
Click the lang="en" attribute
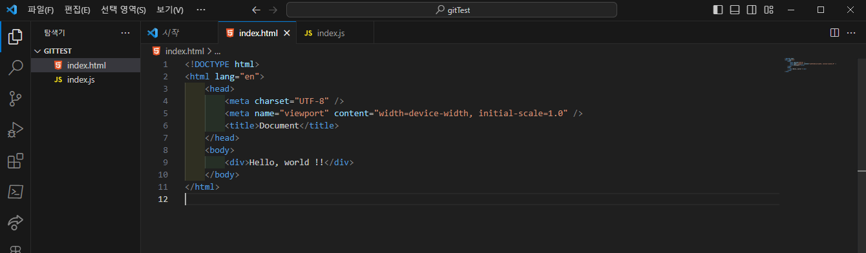pyautogui.click(x=237, y=76)
